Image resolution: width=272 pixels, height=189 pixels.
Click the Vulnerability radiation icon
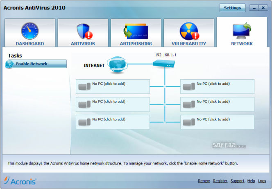[189, 31]
